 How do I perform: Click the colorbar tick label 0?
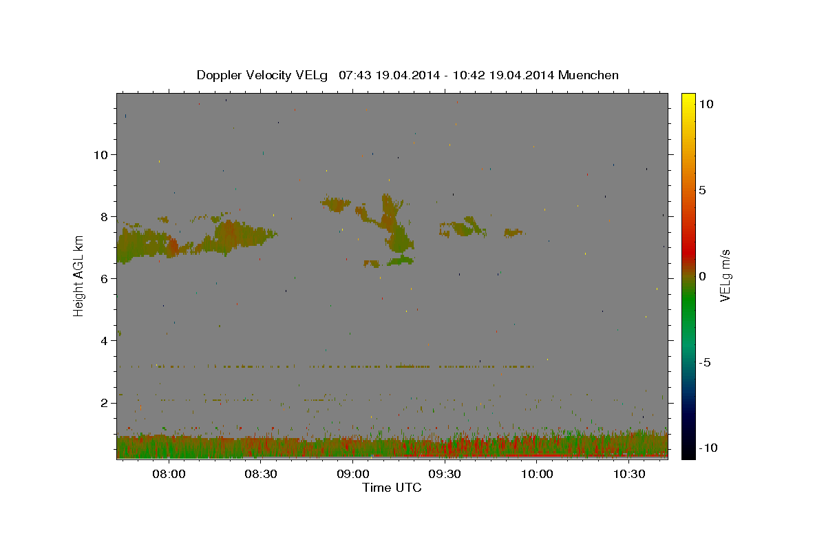pos(702,276)
